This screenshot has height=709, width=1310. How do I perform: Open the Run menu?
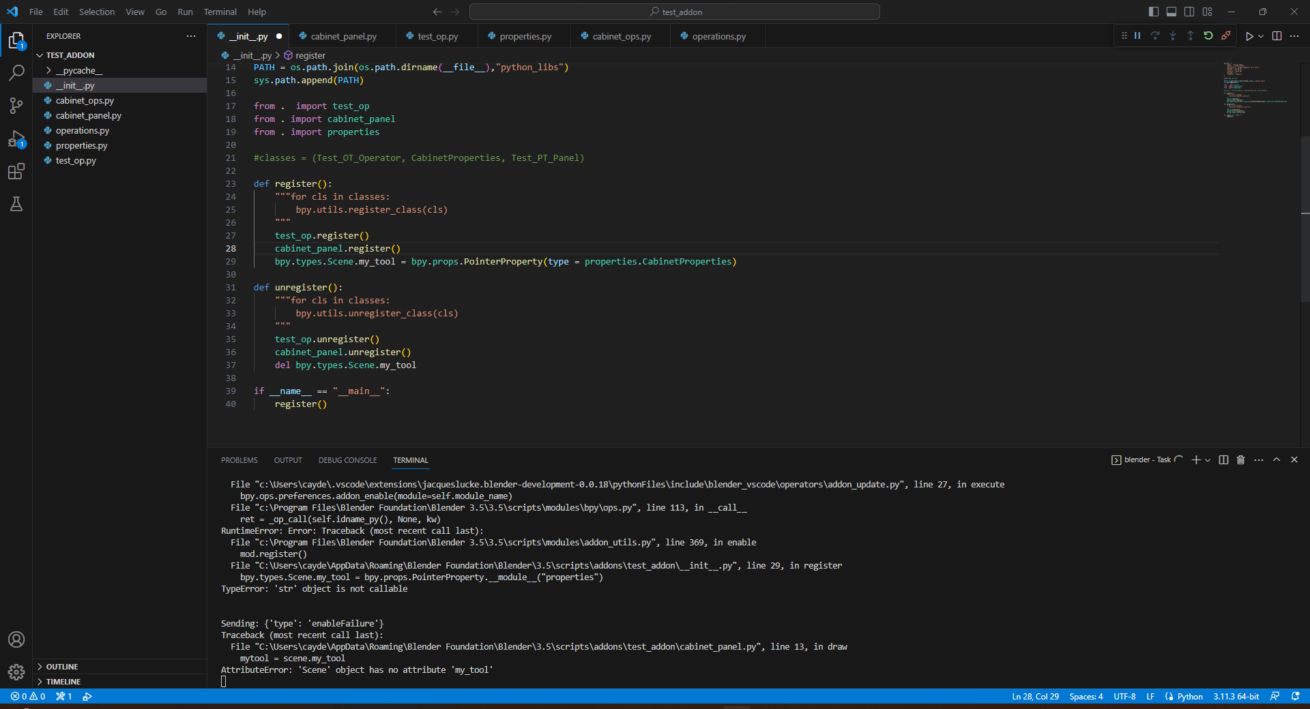[185, 12]
